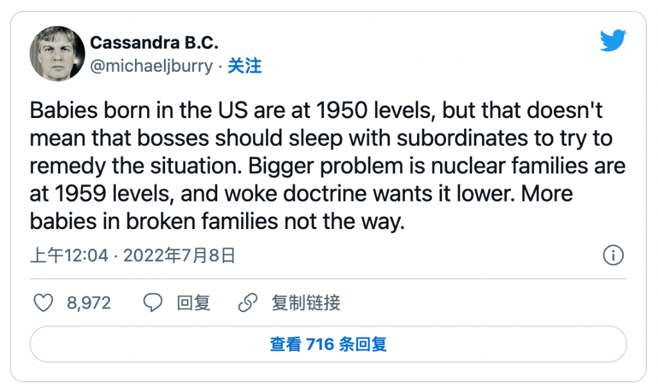Click the tweet line starting with 'remedy the situation'
The image size is (658, 392).
click(328, 166)
